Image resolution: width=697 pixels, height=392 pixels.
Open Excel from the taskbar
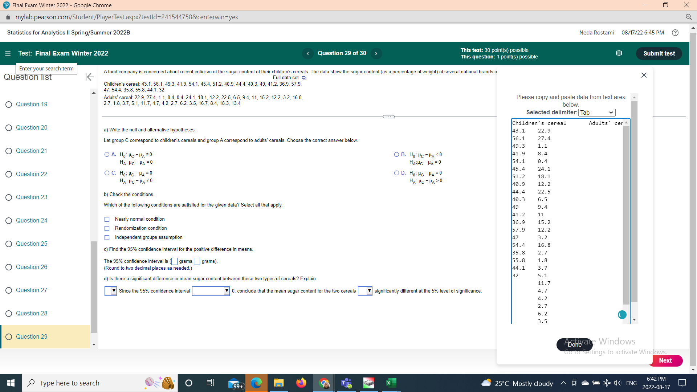[x=391, y=383]
